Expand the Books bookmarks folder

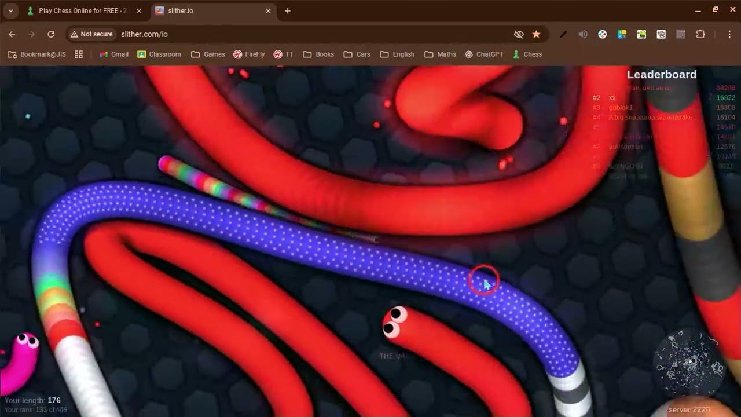(x=318, y=54)
